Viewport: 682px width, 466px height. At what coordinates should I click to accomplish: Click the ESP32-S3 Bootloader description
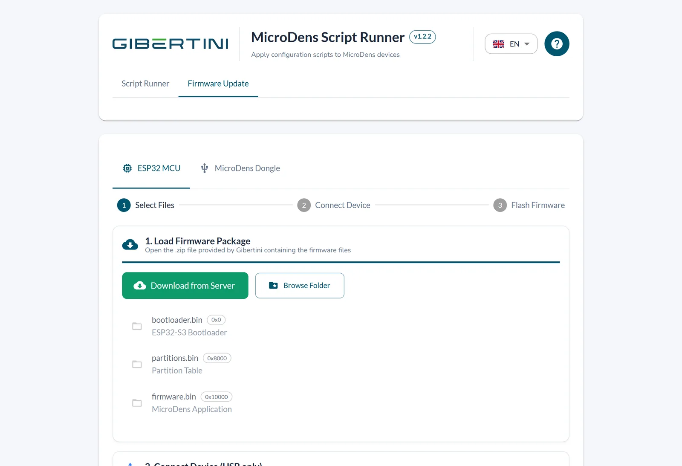click(189, 333)
